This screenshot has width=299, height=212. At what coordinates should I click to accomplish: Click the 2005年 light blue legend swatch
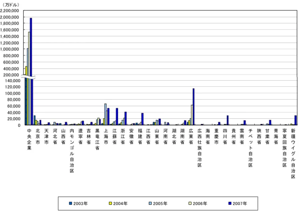[x=150, y=204]
